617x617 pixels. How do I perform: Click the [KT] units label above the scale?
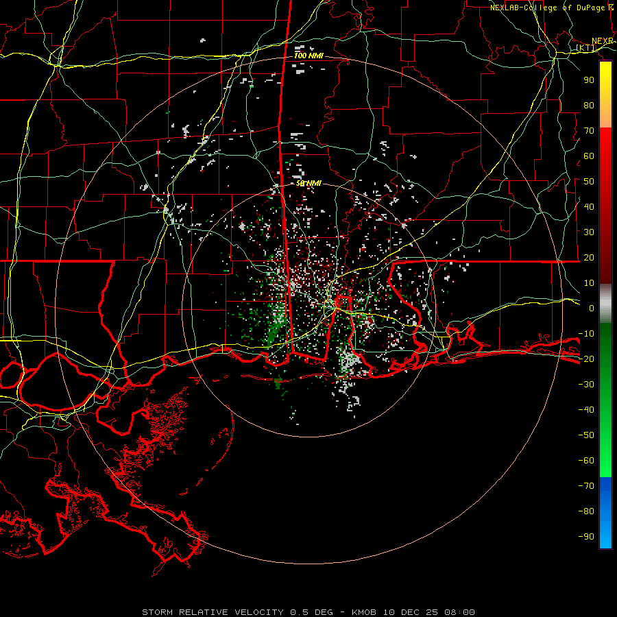pos(586,48)
